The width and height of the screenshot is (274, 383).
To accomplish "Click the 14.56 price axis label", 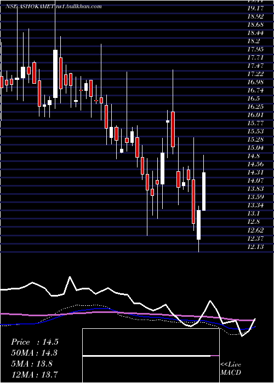I will [x=255, y=164].
